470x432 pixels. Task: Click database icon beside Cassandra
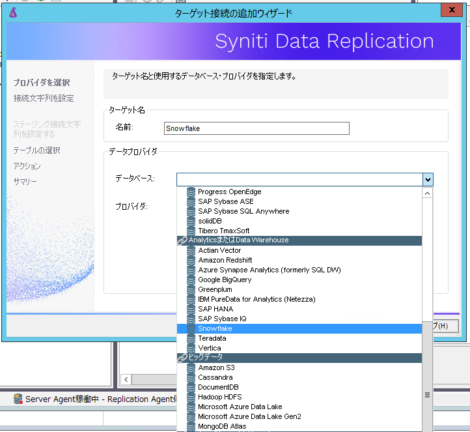191,377
